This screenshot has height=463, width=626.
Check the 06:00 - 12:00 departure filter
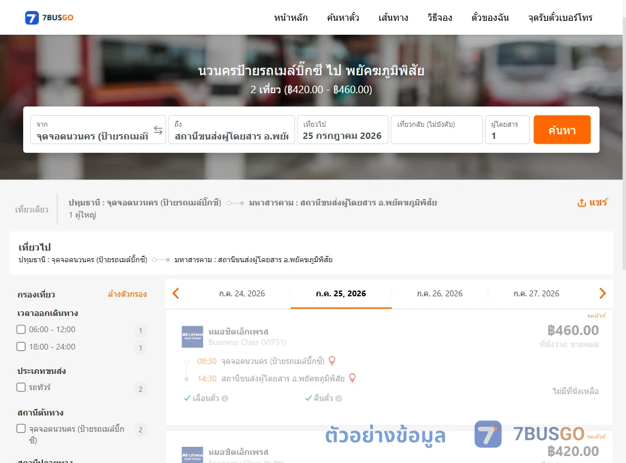click(21, 329)
